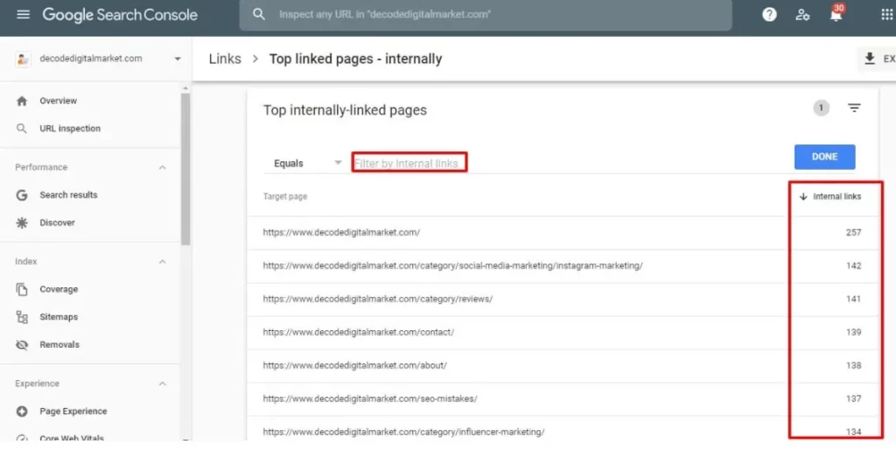
Task: Open the instagram-marketing category row
Action: point(563,266)
